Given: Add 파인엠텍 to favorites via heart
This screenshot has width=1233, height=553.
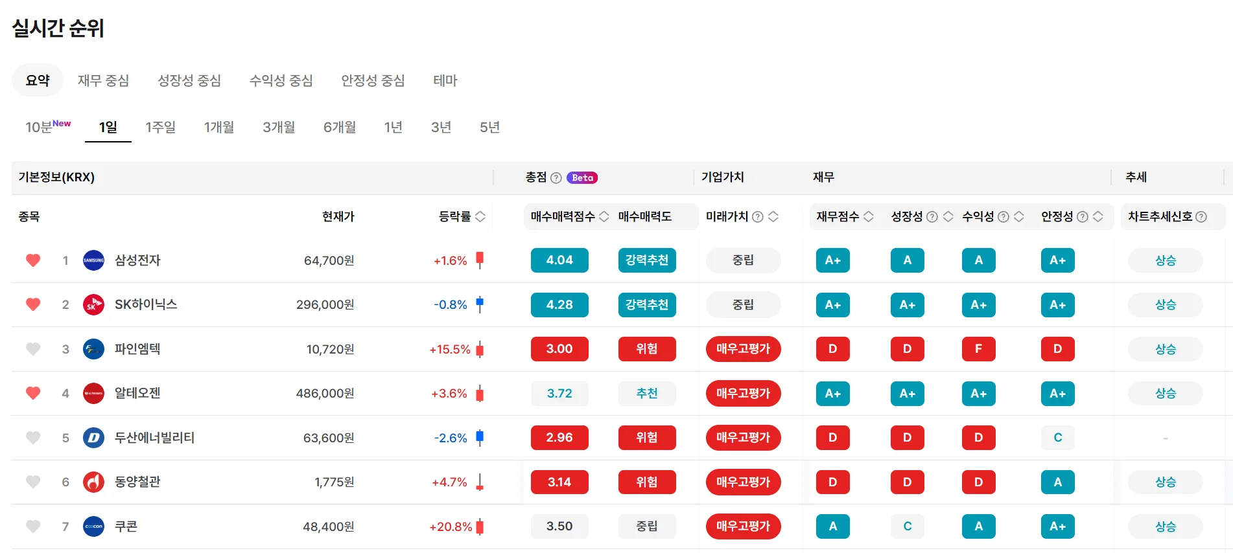Looking at the screenshot, I should [33, 349].
